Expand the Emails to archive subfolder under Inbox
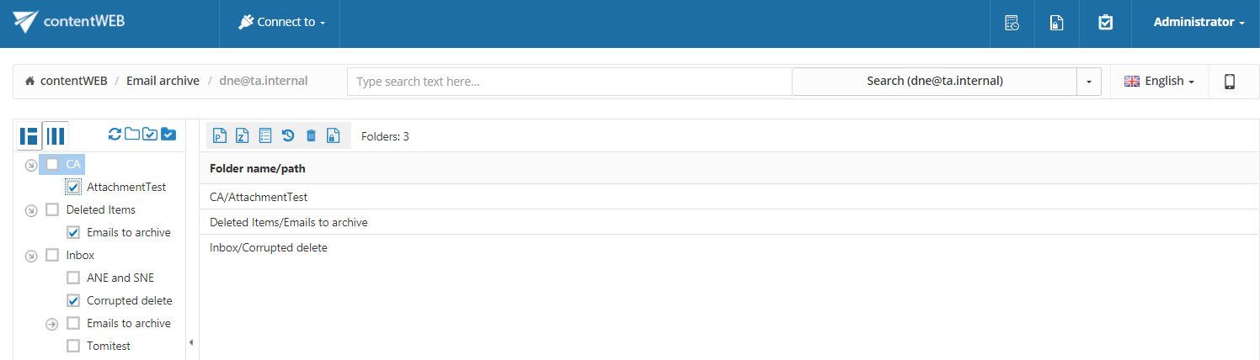This screenshot has height=360, width=1260. [x=51, y=324]
